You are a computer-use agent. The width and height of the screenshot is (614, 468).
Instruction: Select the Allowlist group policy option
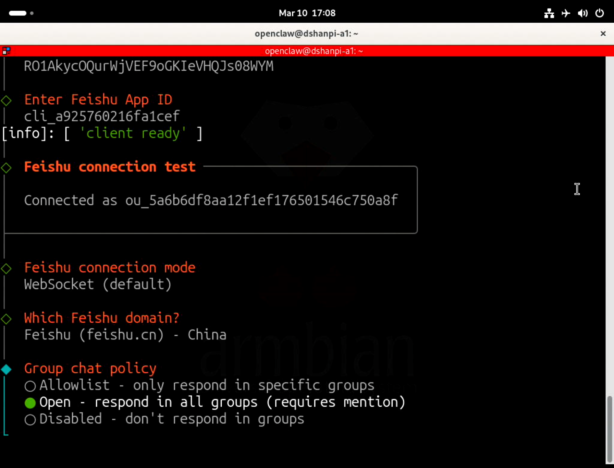(x=30, y=386)
